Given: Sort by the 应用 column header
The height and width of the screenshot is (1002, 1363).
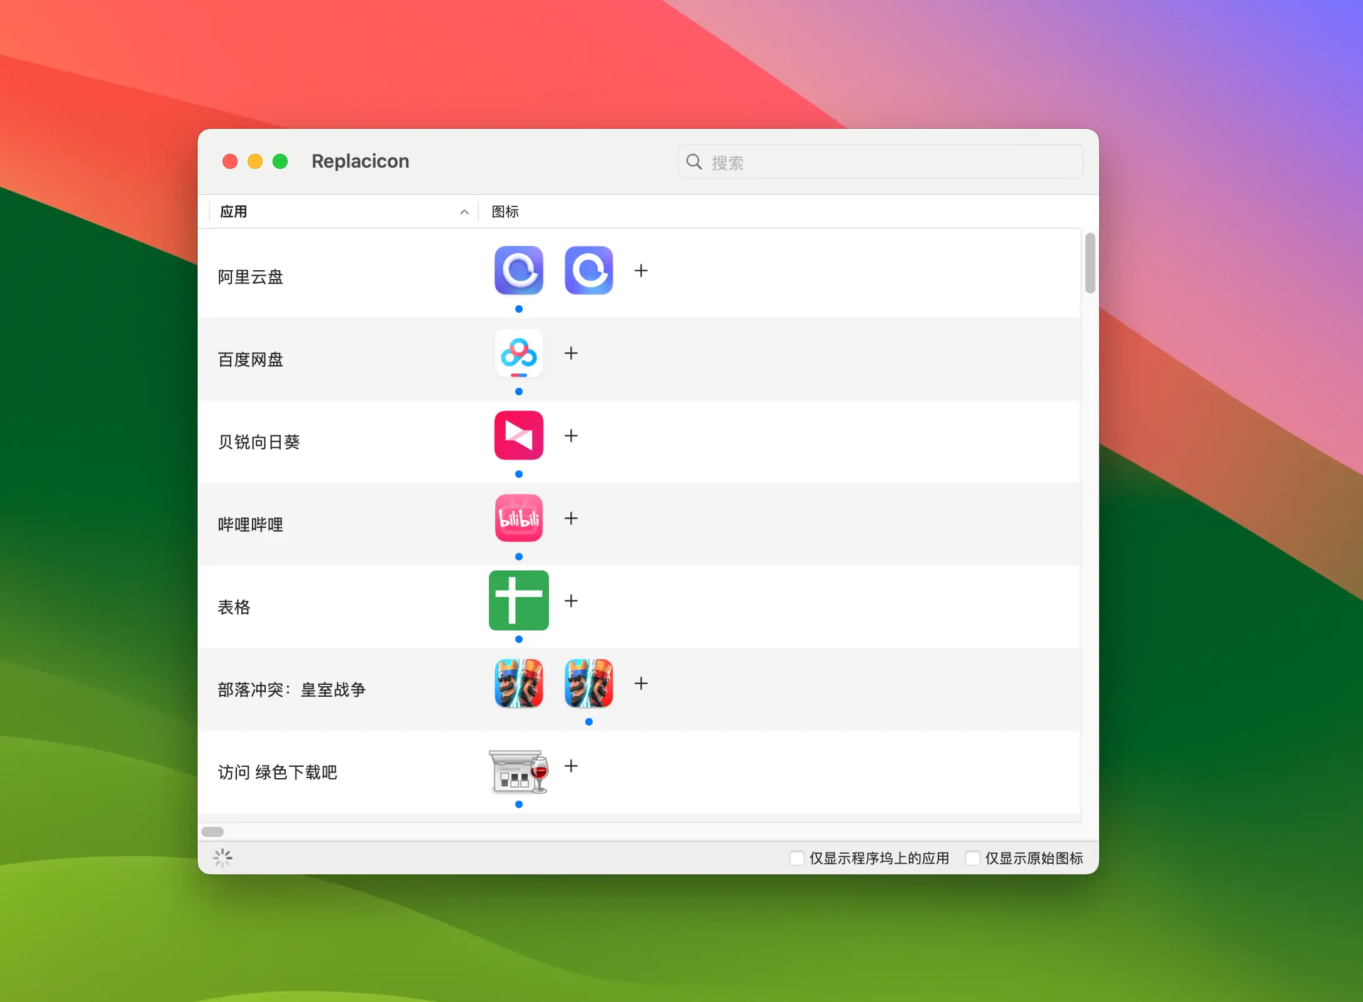Looking at the screenshot, I should pyautogui.click(x=343, y=211).
